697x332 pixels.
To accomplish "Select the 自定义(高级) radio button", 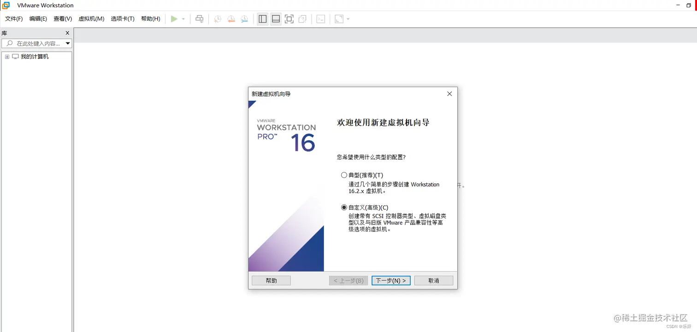I will pyautogui.click(x=344, y=207).
